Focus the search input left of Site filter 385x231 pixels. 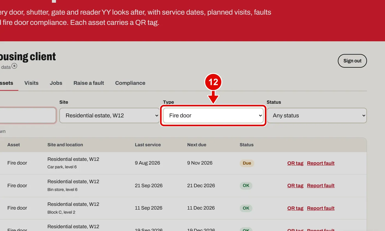tap(28, 116)
